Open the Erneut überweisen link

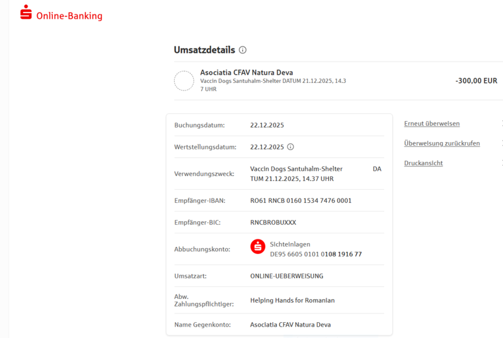pyautogui.click(x=431, y=124)
